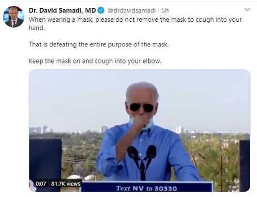The height and width of the screenshot is (197, 257).
Task: Click the blue verified checkmark badge
Action: [x=101, y=11]
